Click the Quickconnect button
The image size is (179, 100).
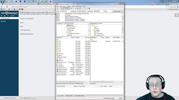coord(117,11)
